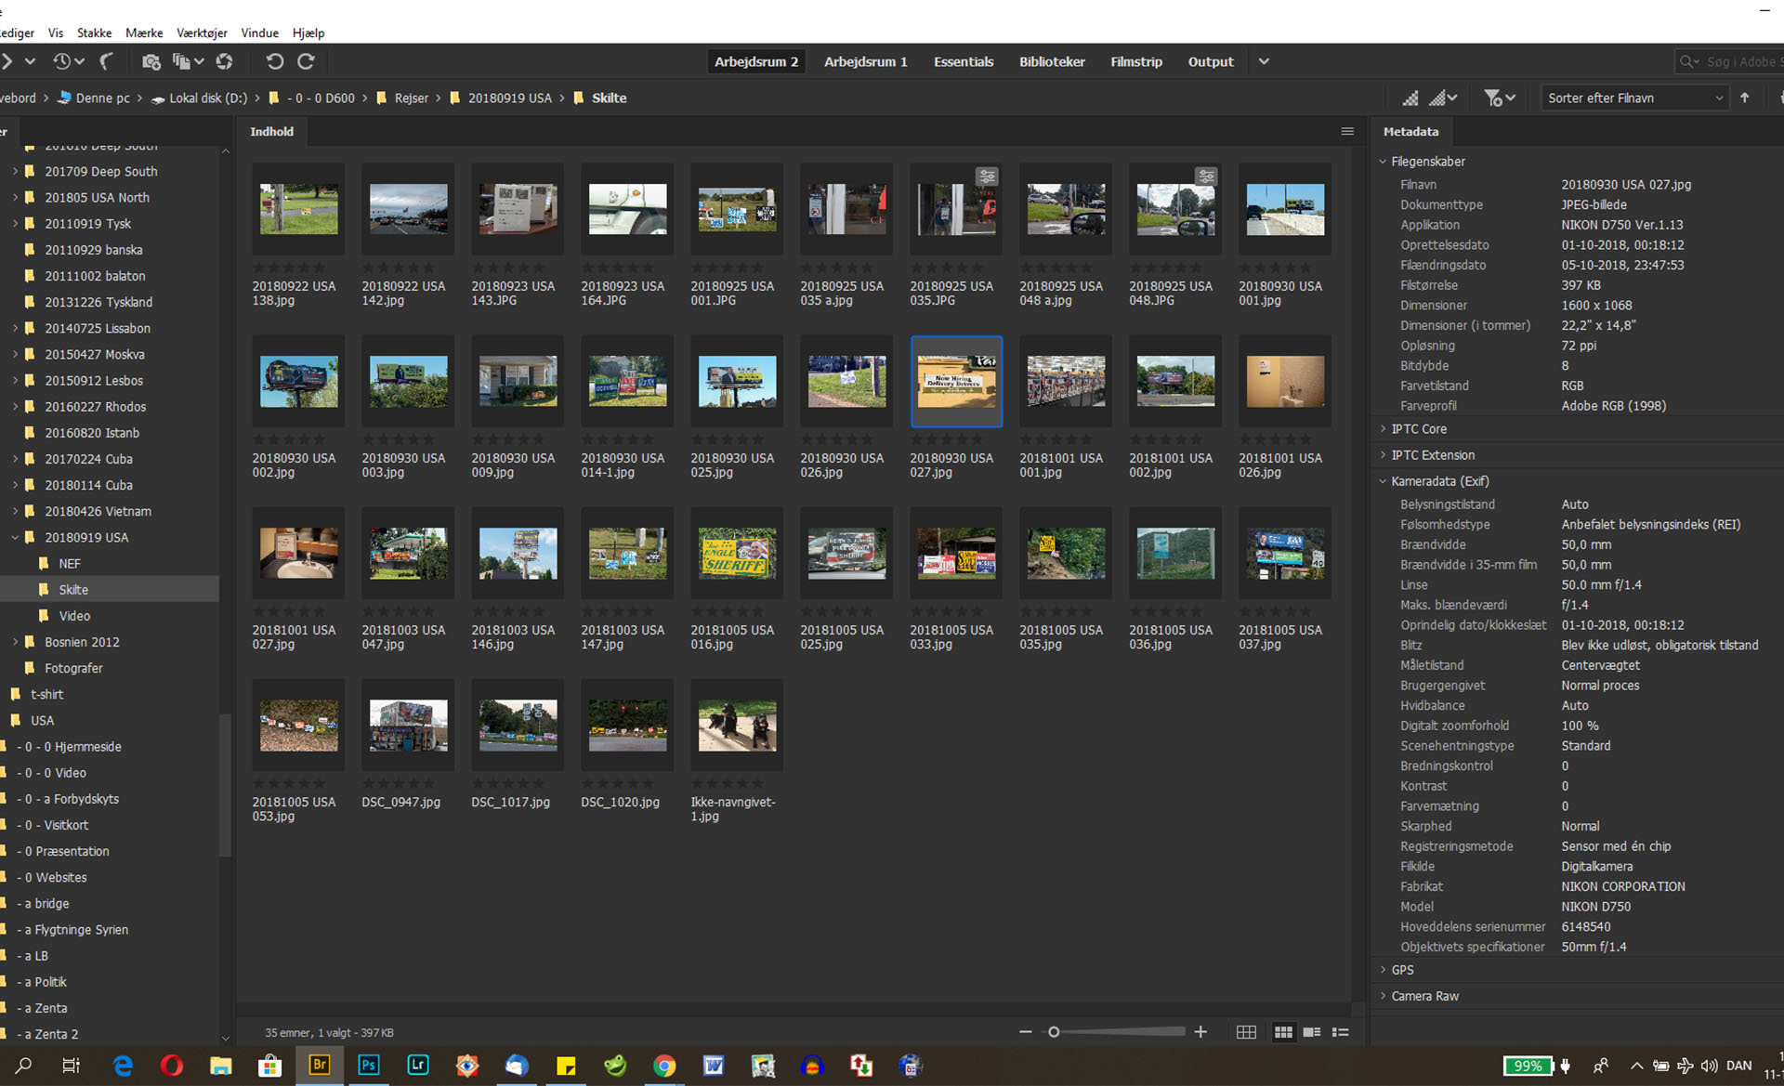Select thumbnail 20180922 USA 138.jpg
This screenshot has height=1086, width=1784.
click(298, 209)
